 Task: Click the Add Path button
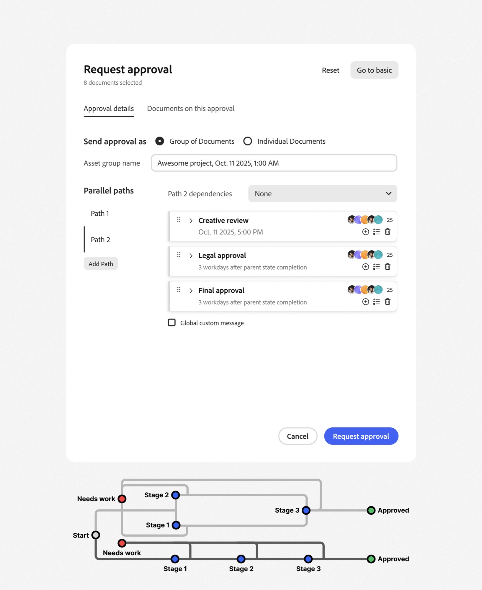tap(101, 264)
